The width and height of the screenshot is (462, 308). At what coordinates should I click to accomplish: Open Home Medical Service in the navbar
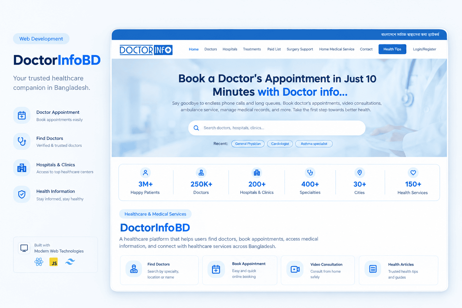tap(337, 49)
